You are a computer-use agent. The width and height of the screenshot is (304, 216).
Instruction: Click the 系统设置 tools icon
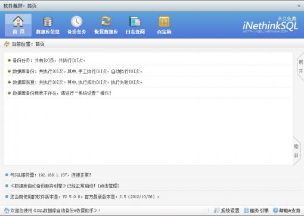216,211
